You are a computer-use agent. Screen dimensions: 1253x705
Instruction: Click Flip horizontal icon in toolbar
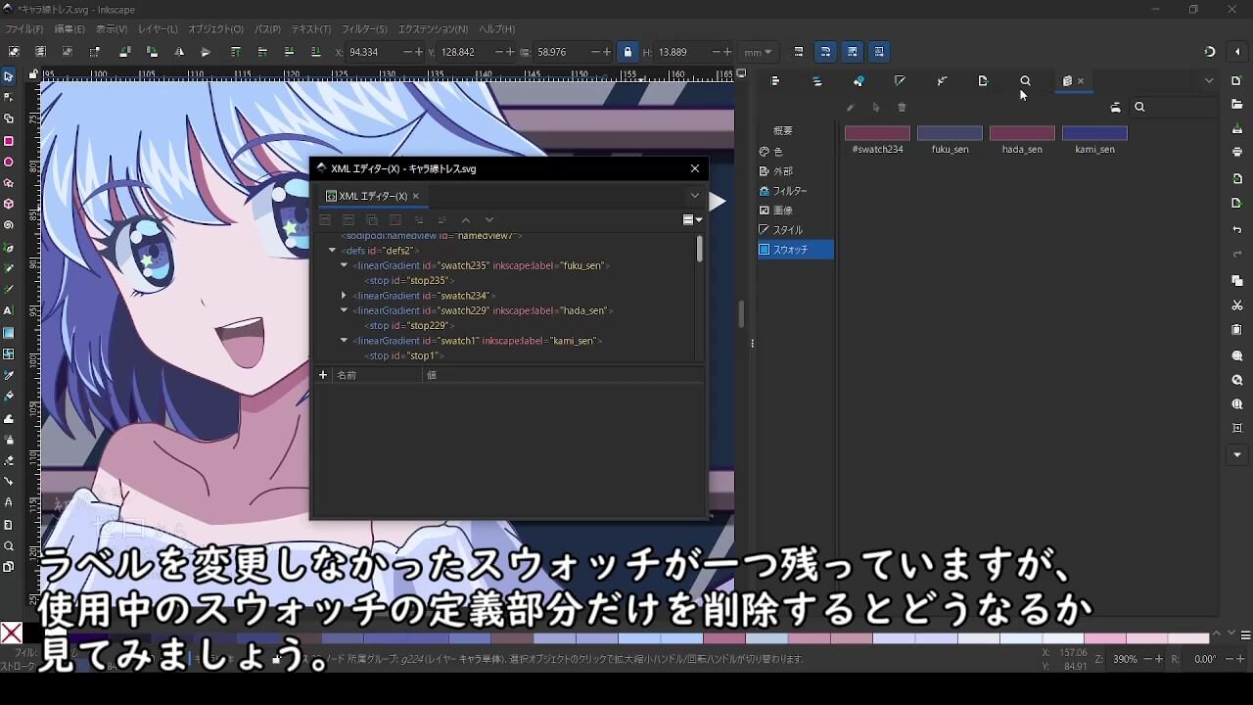tap(179, 52)
